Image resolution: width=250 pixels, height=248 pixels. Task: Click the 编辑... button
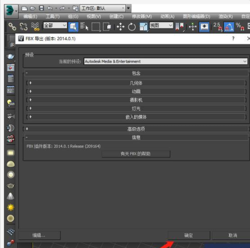pyautogui.click(x=39, y=236)
